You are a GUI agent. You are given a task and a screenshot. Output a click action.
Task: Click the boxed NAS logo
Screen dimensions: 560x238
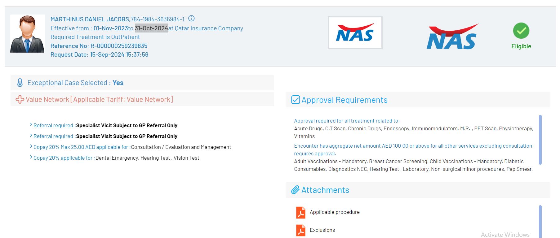tap(355, 33)
